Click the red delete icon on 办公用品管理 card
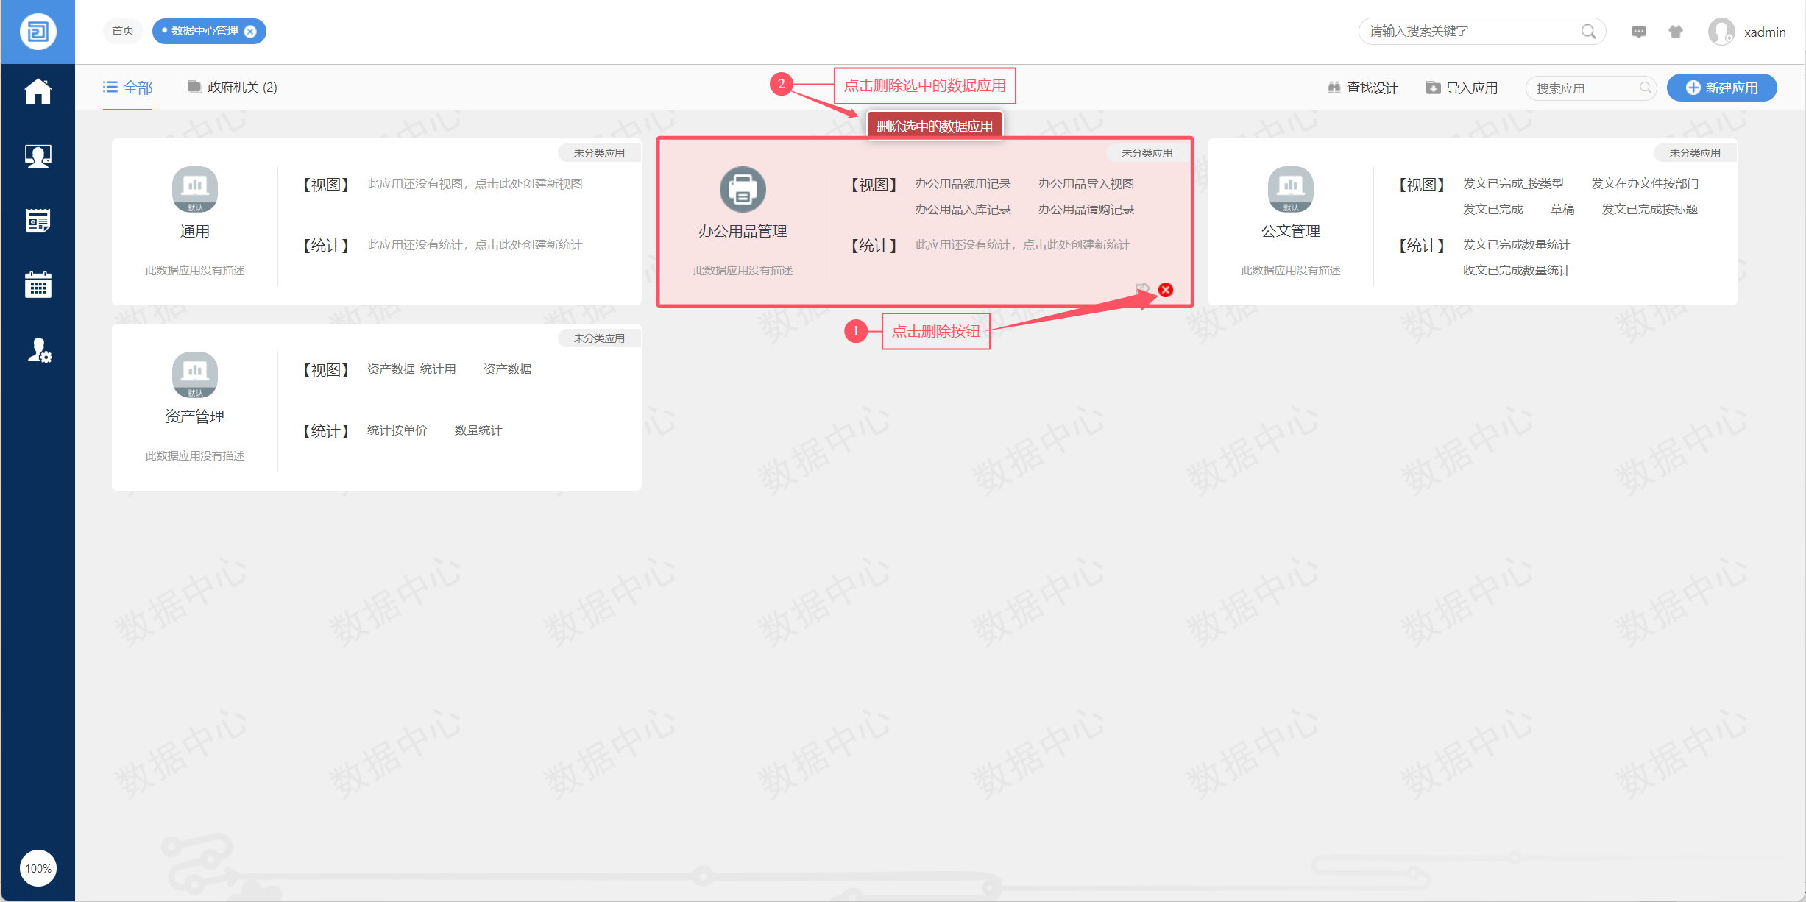Viewport: 1806px width, 902px height. point(1166,290)
